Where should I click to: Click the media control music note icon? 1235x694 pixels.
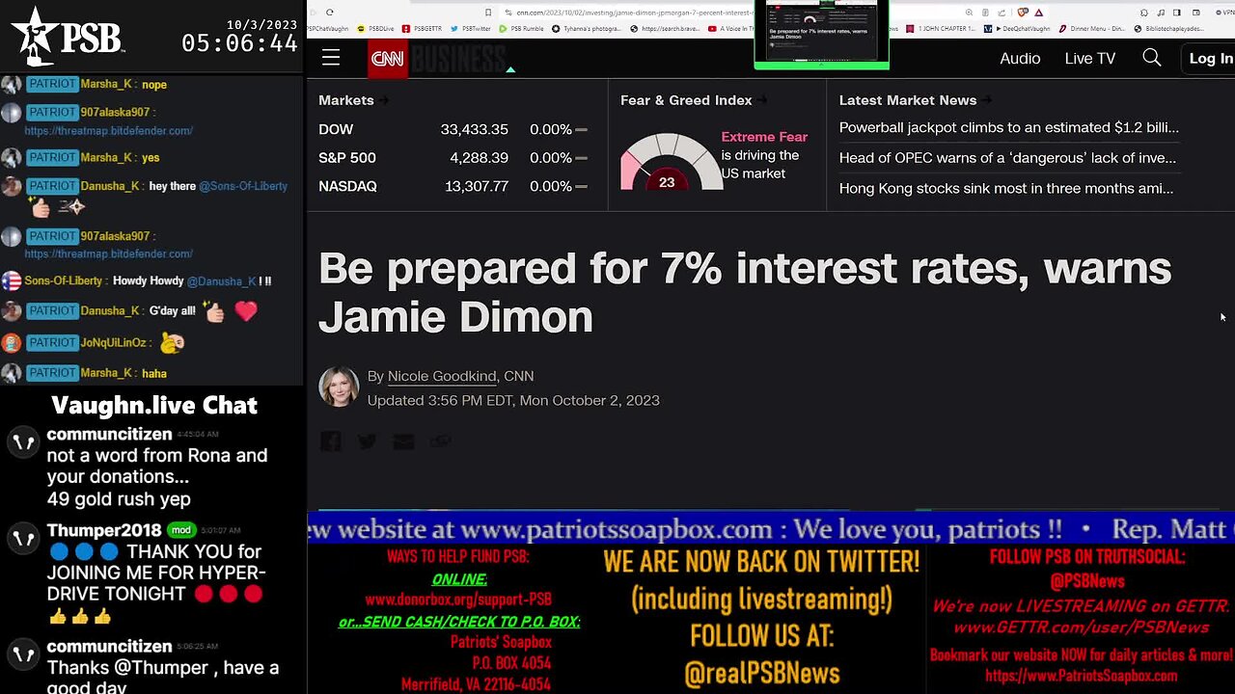[1161, 13]
